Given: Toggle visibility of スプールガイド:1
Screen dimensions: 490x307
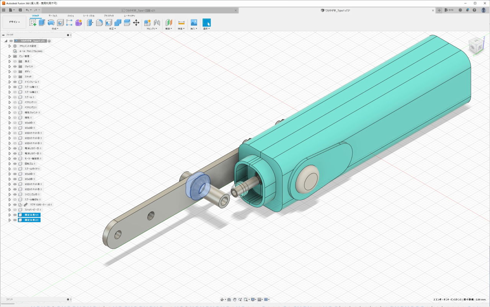Looking at the screenshot, I should coord(15,169).
